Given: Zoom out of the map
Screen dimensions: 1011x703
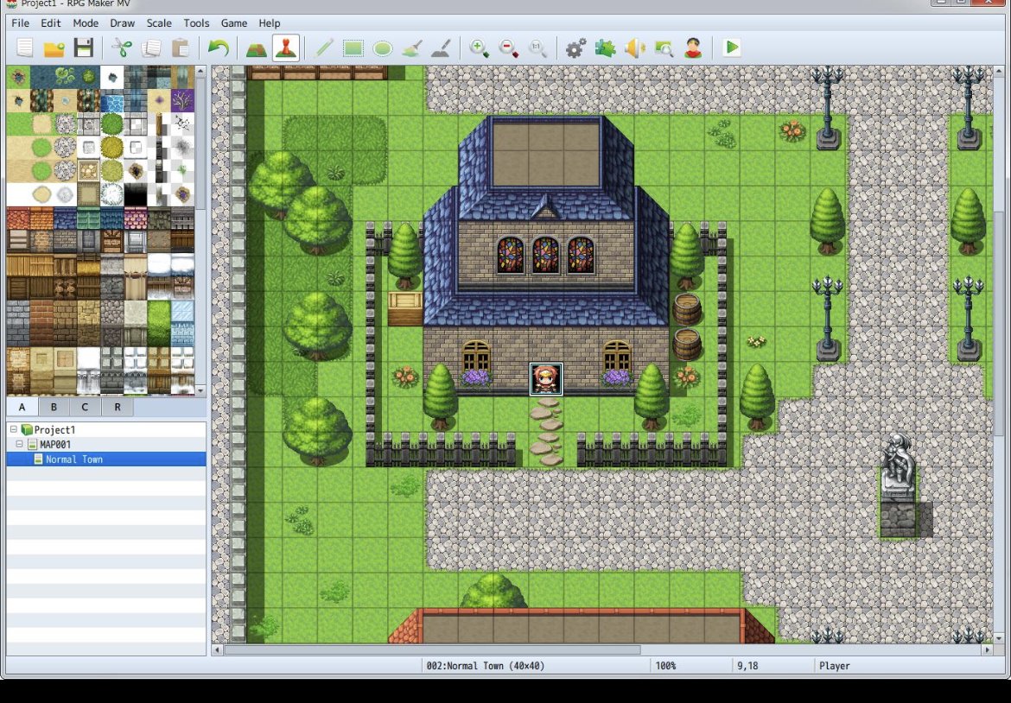Looking at the screenshot, I should coord(509,48).
